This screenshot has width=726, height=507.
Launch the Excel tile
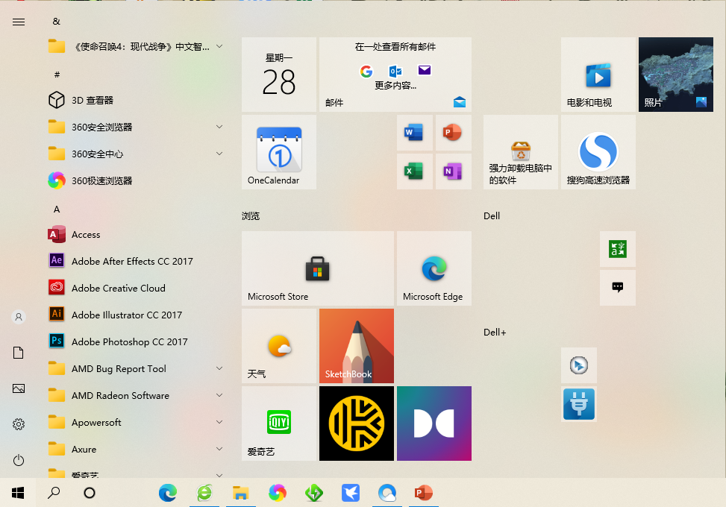414,171
